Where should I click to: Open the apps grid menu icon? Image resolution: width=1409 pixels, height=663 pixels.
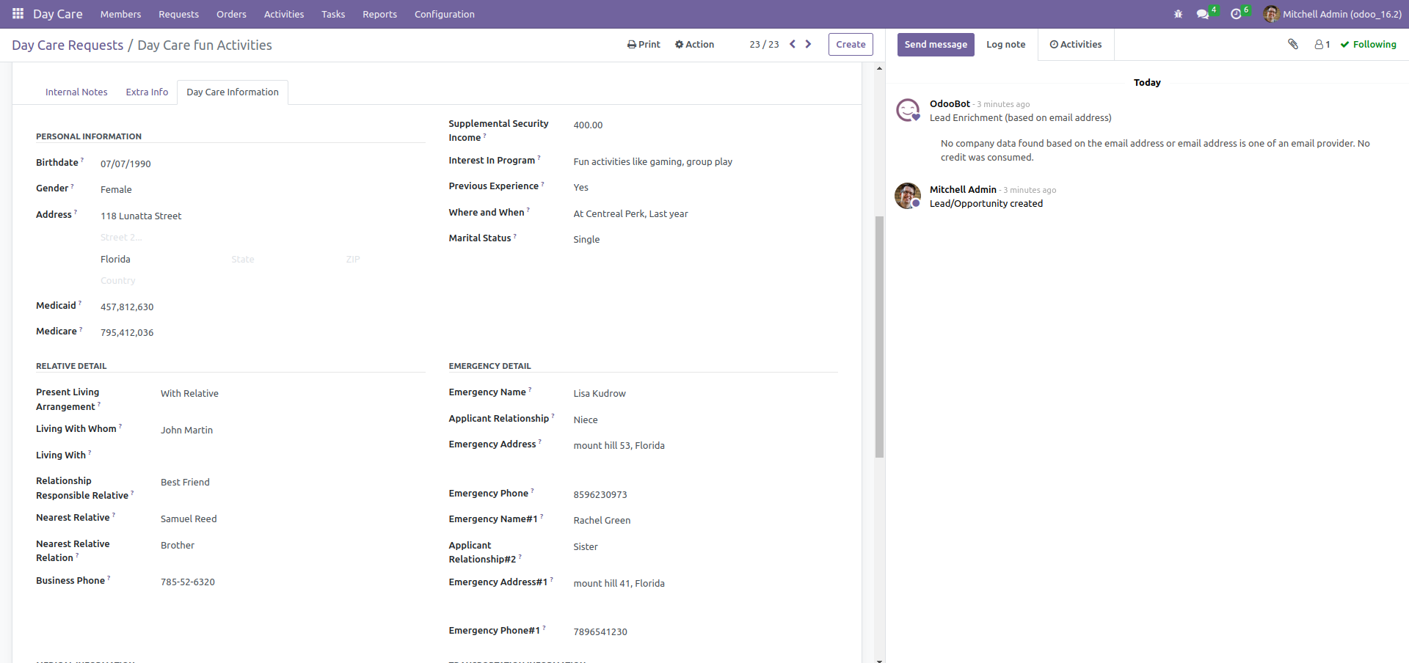point(18,14)
